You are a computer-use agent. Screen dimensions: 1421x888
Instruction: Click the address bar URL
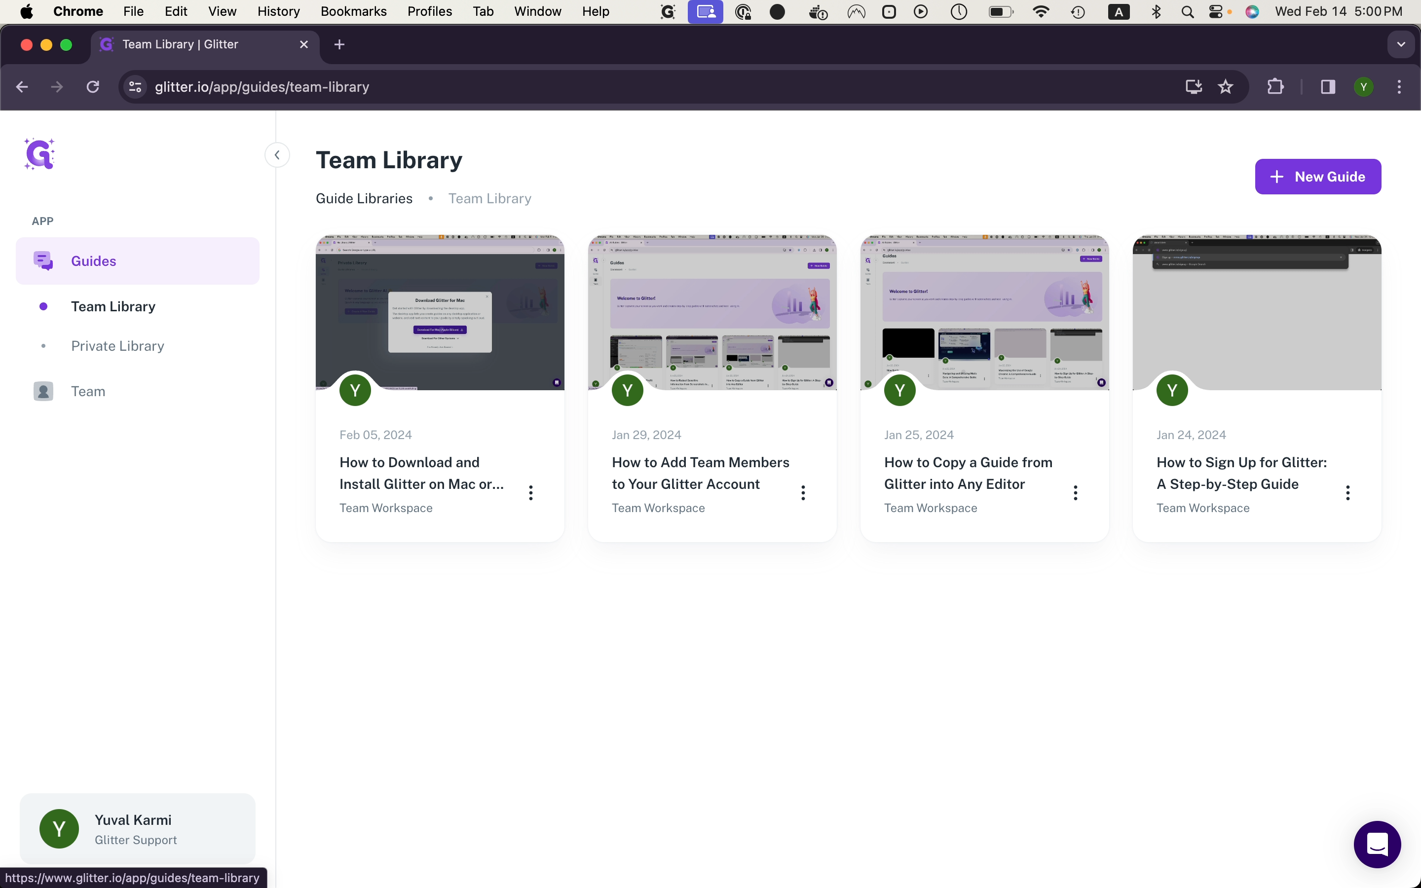(262, 87)
